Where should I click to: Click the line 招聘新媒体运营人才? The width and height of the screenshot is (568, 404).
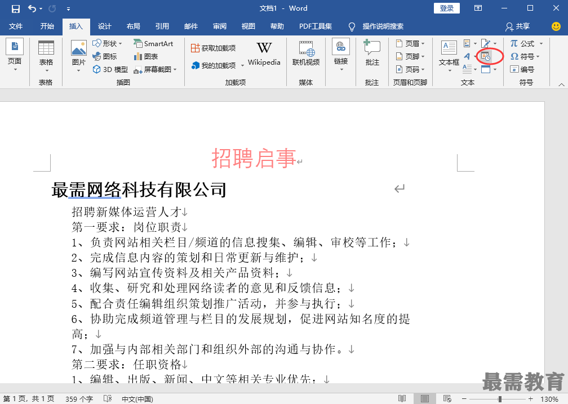[x=126, y=212]
